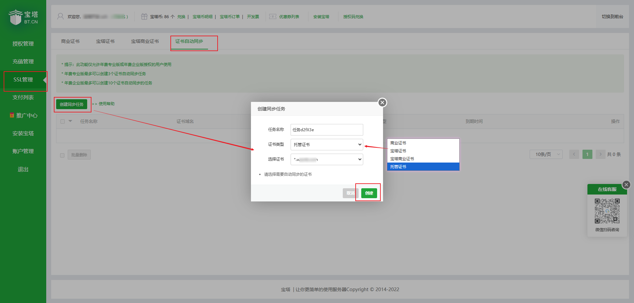
Task: Click the 在线客服 header
Action: 607,189
